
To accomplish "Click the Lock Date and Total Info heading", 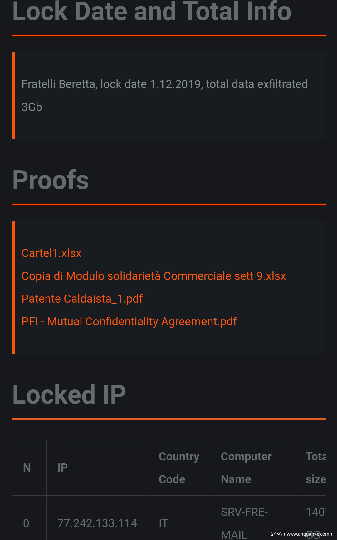I will pos(152,11).
